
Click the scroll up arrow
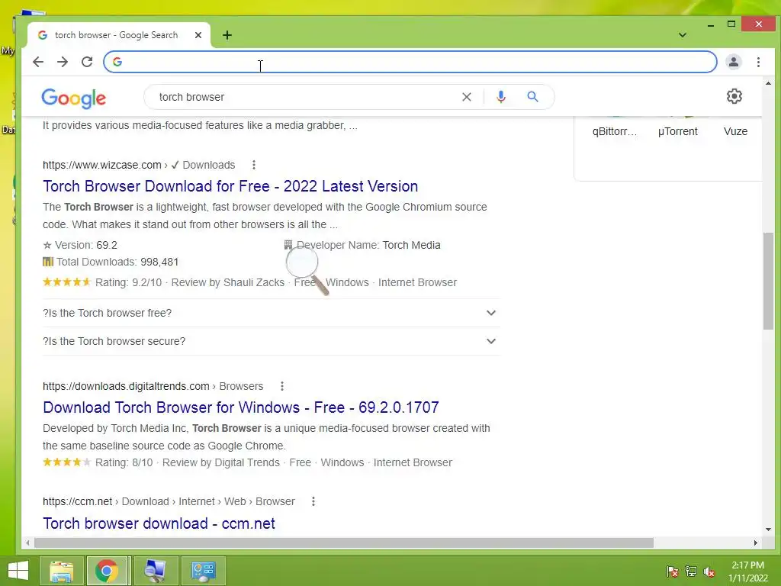coord(768,83)
